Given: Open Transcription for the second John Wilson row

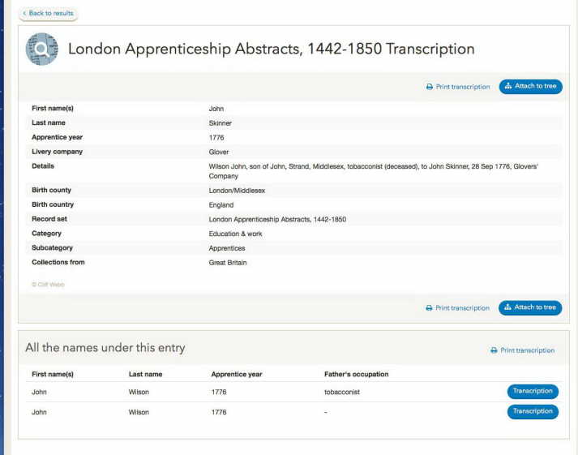Looking at the screenshot, I should (533, 411).
